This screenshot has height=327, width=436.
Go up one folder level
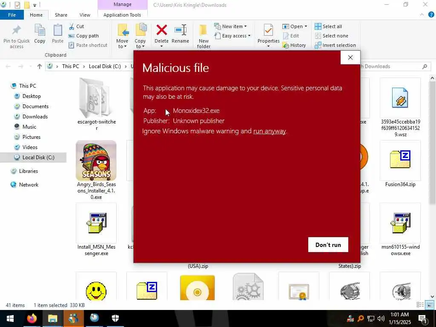point(40,66)
